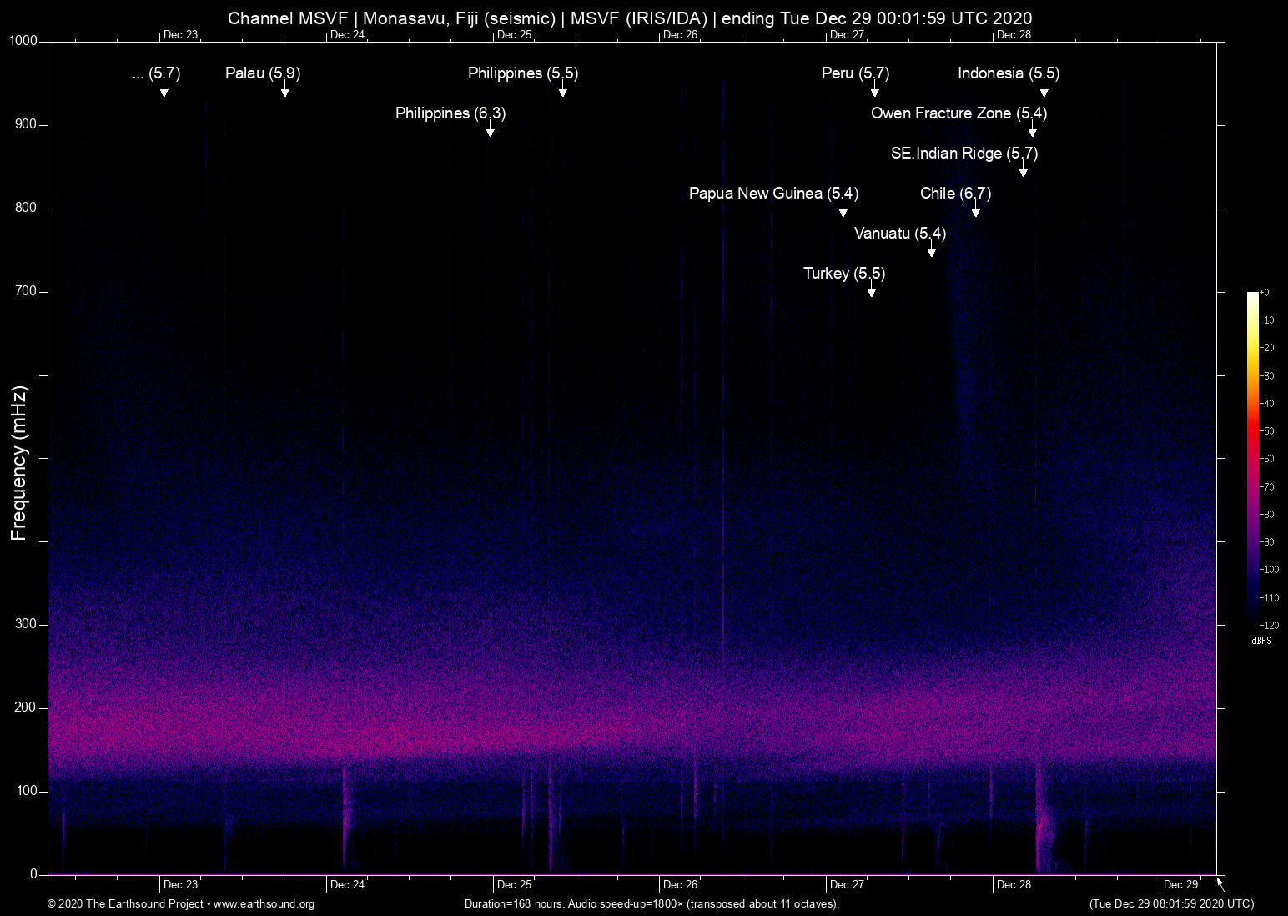This screenshot has width=1288, height=916.
Task: Click the Palau (5.9) earthquake arrow marker
Action: 285,92
